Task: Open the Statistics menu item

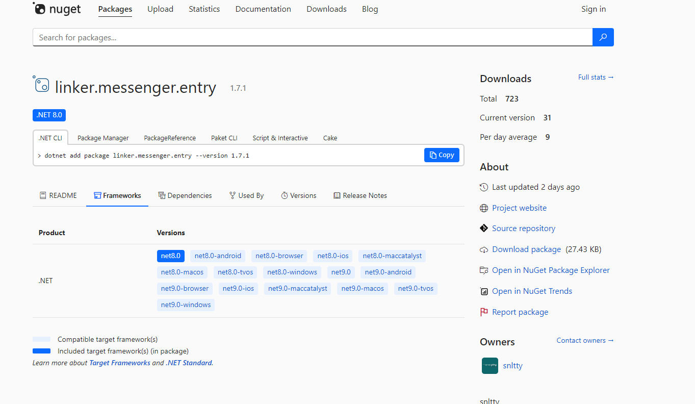Action: (x=204, y=9)
